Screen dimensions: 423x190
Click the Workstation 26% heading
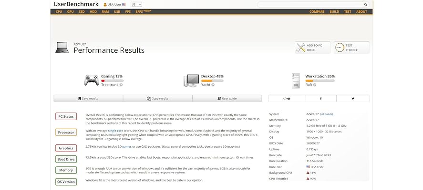tap(320, 76)
